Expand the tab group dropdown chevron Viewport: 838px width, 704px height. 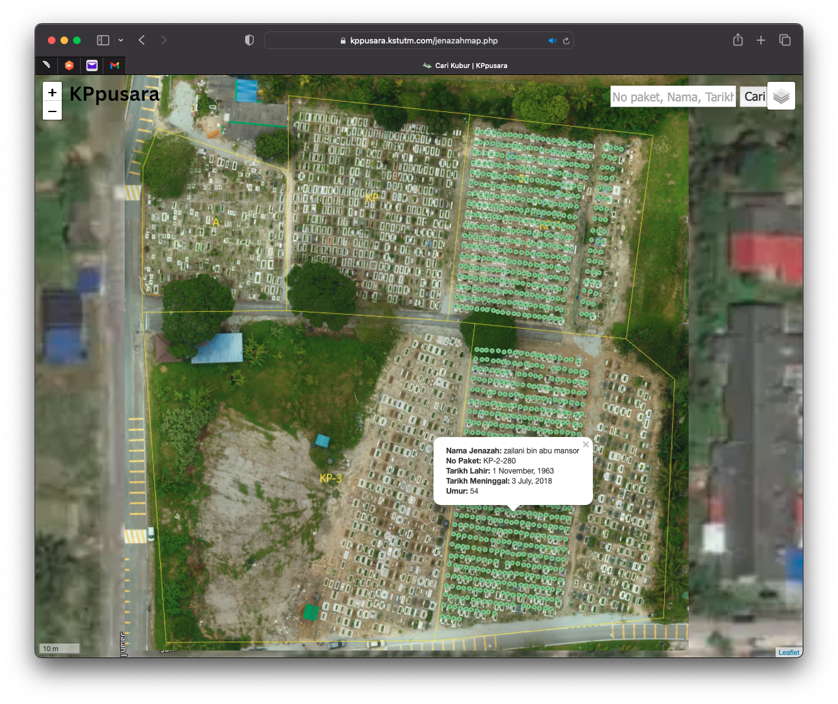tap(121, 40)
